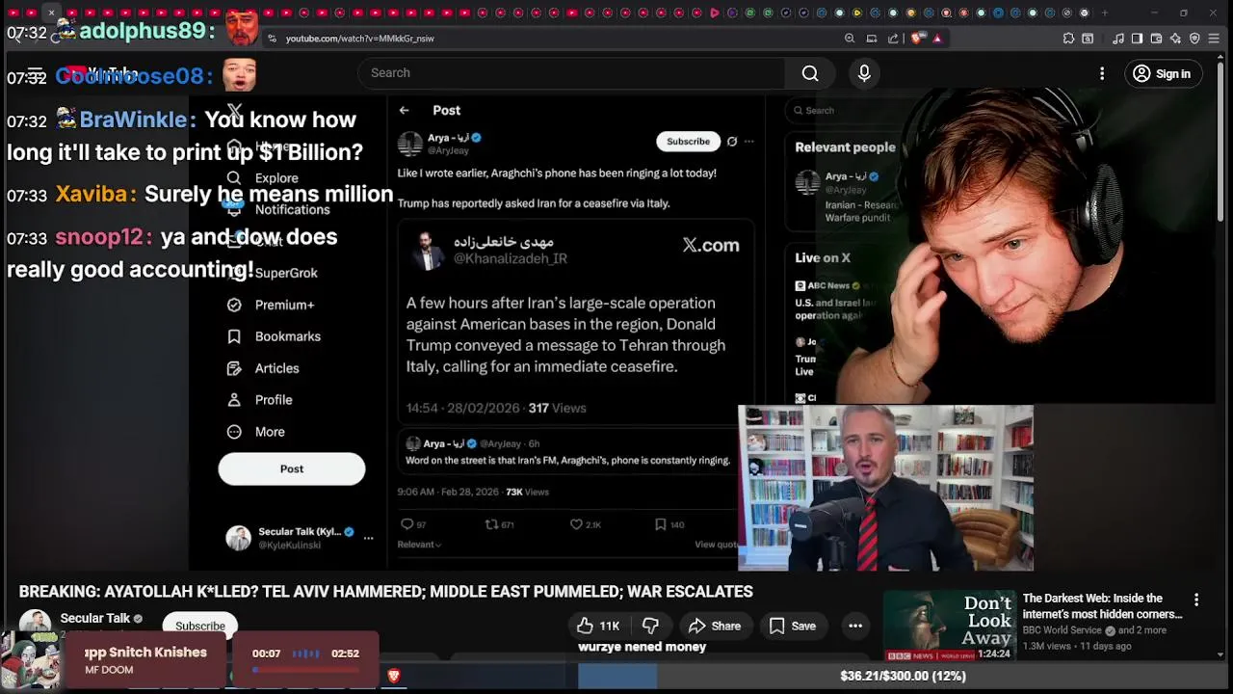This screenshot has width=1233, height=694.
Task: Open SuperGrok in the X sidebar
Action: coord(272,273)
